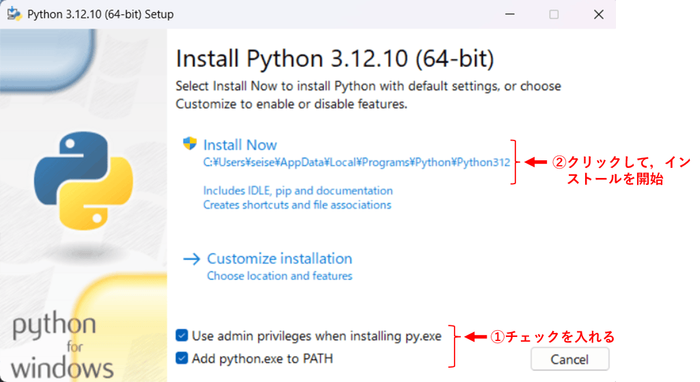Click the Python installer icon in title bar

point(14,14)
